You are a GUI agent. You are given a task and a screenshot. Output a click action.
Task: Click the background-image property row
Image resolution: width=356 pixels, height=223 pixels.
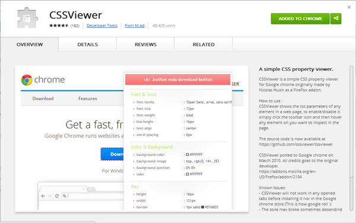pos(176,161)
